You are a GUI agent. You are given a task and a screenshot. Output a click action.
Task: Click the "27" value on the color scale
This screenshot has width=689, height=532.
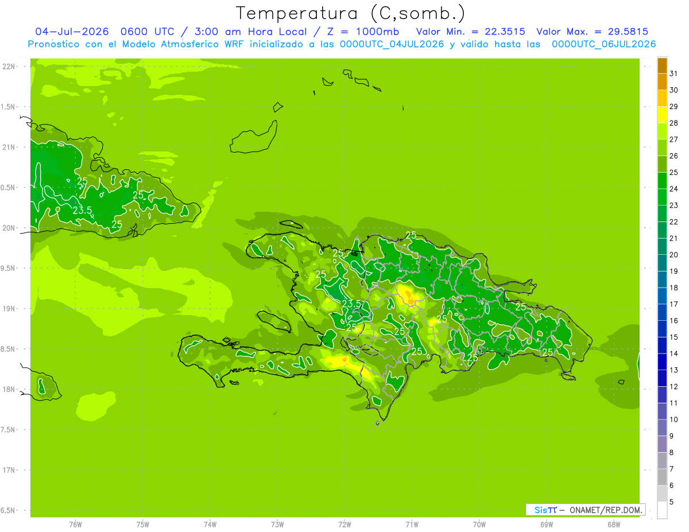(x=673, y=139)
